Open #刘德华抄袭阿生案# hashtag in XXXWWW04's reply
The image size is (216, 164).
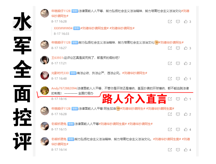click(x=95, y=28)
